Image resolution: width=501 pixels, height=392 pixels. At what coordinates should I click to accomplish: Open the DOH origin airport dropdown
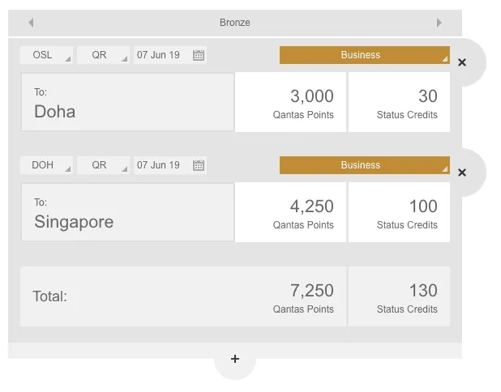[47, 165]
